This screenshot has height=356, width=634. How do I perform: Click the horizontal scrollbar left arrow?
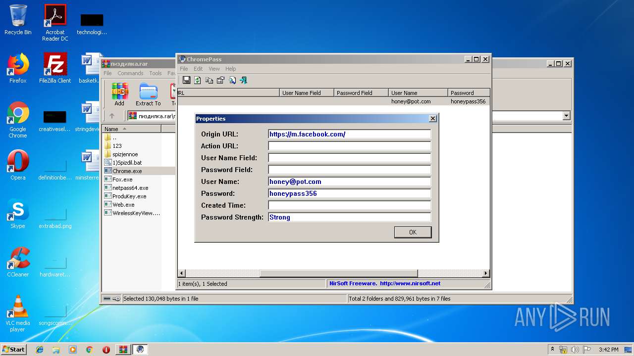181,273
